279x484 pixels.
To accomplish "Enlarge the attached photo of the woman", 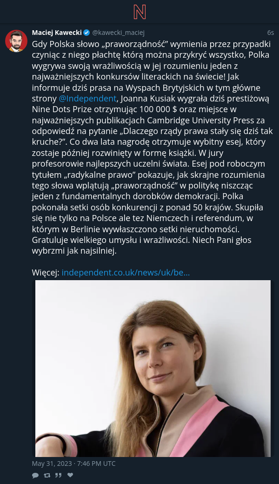I will tap(153, 368).
